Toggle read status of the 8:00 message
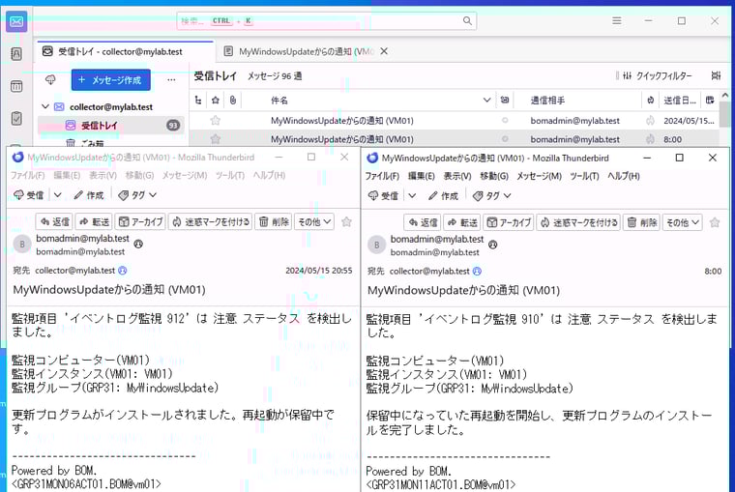The height and width of the screenshot is (492, 735). [x=505, y=138]
